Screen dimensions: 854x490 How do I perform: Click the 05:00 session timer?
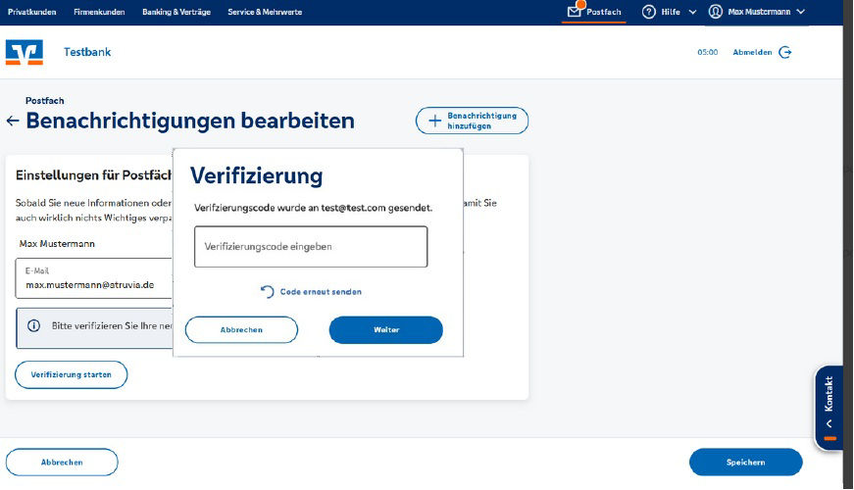(x=708, y=52)
